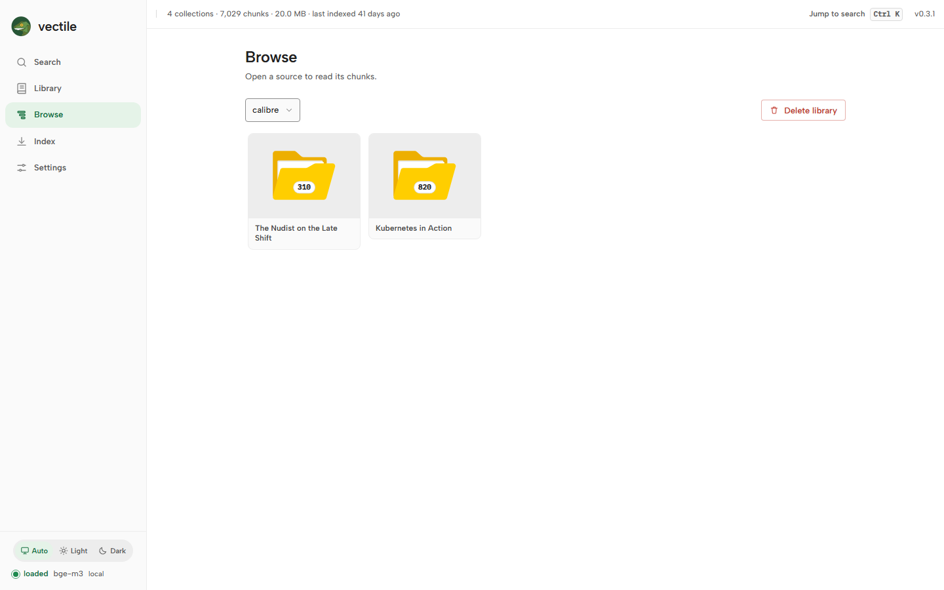The height and width of the screenshot is (590, 944).
Task: Click the bge-m3 model name
Action: click(68, 574)
